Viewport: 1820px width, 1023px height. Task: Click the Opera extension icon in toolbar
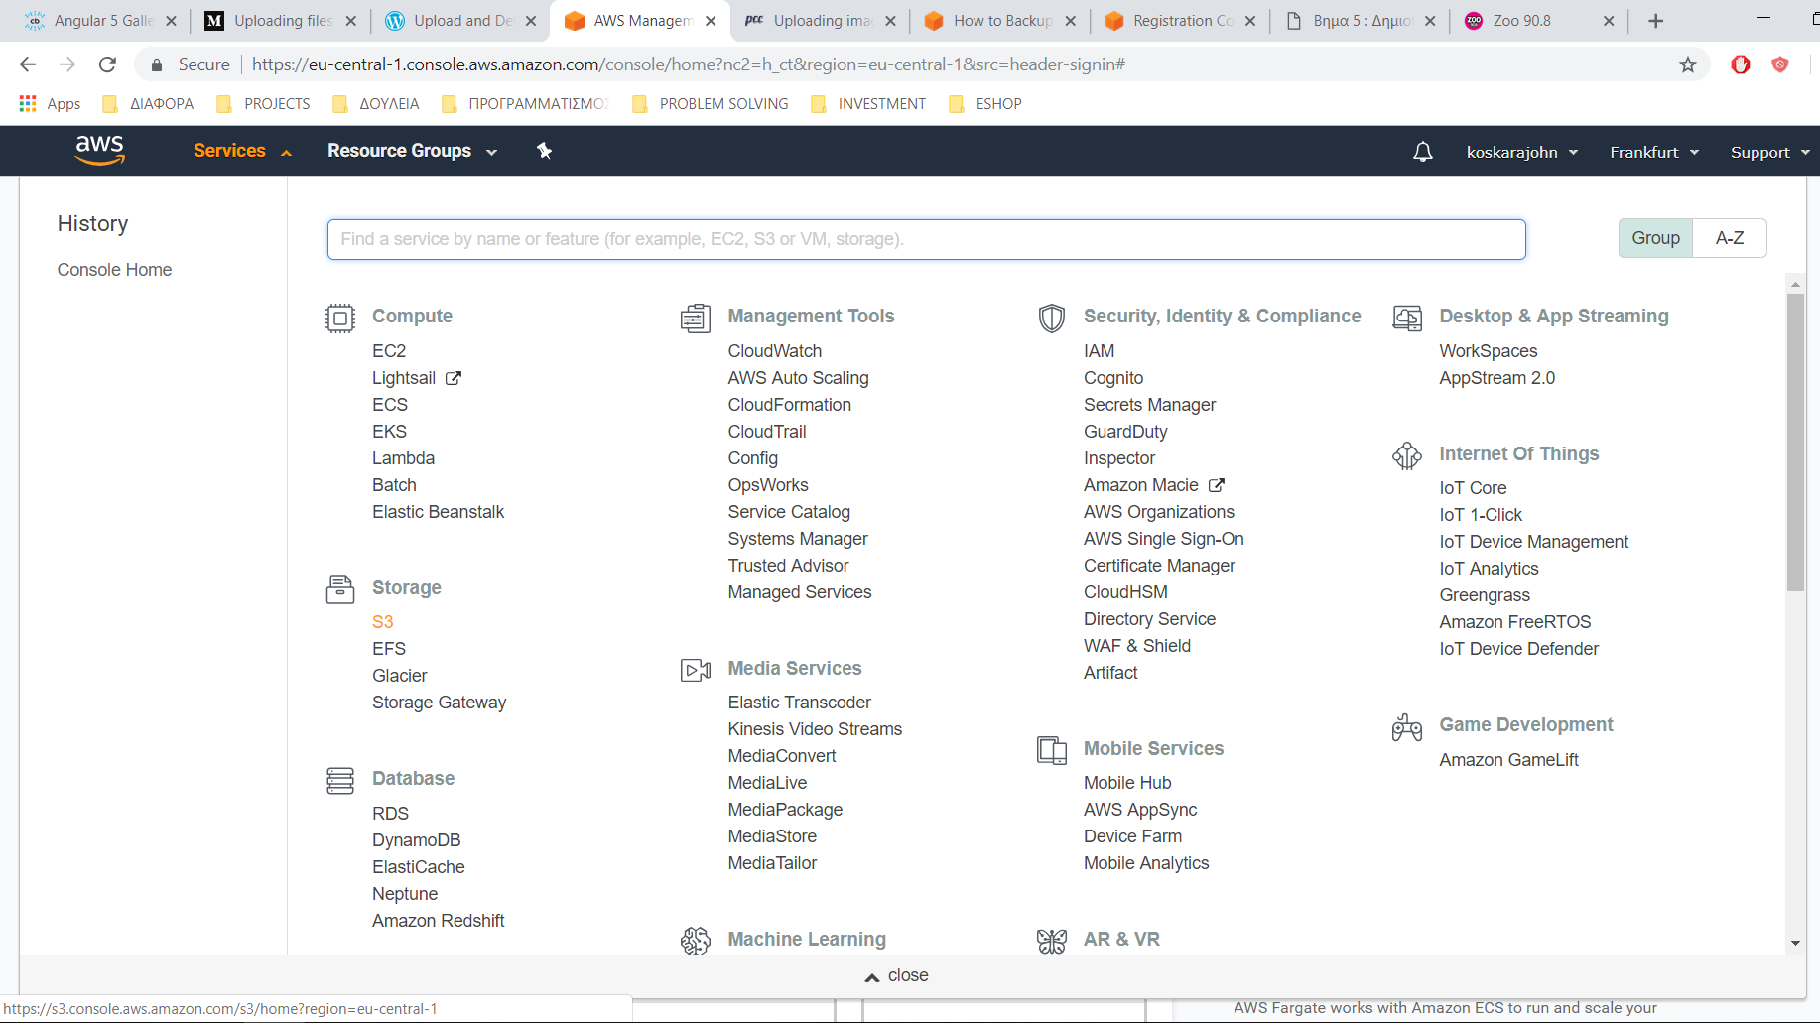click(1741, 64)
